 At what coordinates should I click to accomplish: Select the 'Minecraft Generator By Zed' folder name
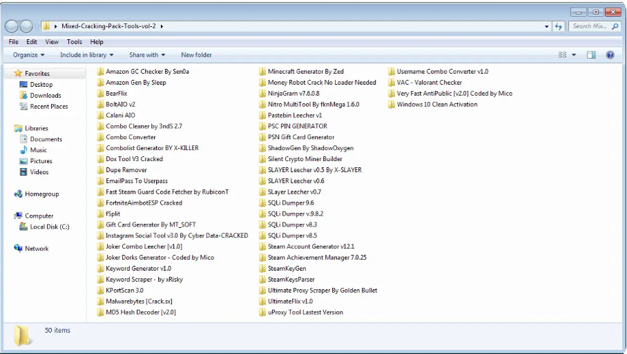[305, 72]
